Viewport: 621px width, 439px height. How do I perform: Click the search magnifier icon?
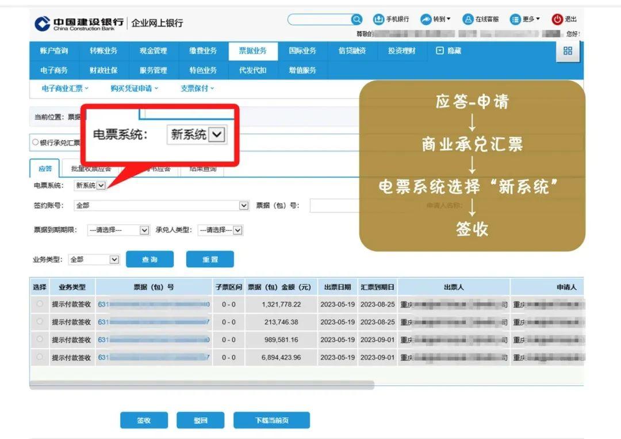pyautogui.click(x=356, y=19)
